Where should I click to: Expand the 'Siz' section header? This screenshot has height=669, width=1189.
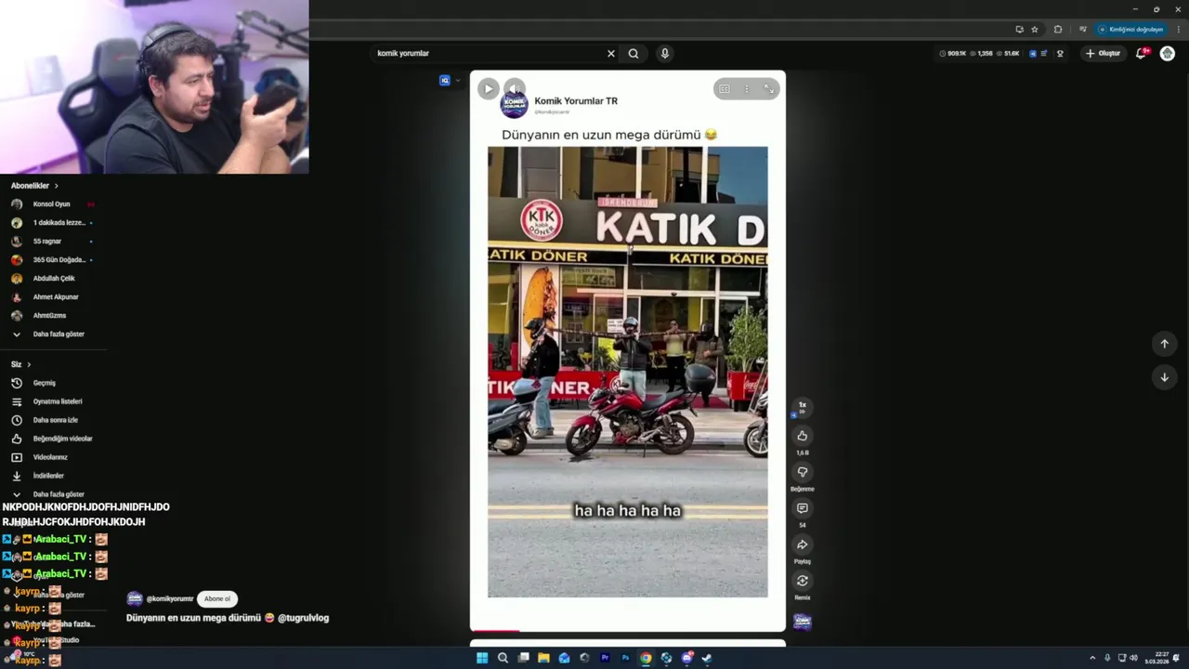coord(20,364)
